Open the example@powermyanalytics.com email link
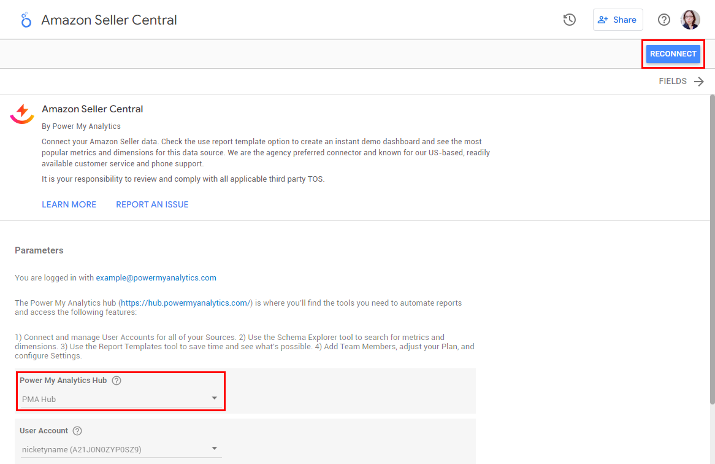 156,277
